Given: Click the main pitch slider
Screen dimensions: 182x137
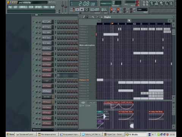Looking at the screenshot, I should point(66,6).
